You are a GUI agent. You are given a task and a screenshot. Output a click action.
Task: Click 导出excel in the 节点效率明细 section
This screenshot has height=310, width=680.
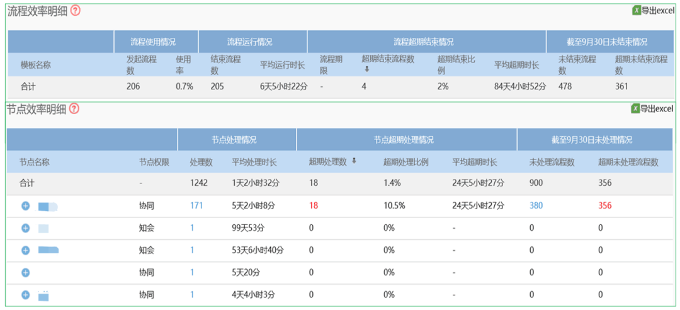(x=657, y=109)
